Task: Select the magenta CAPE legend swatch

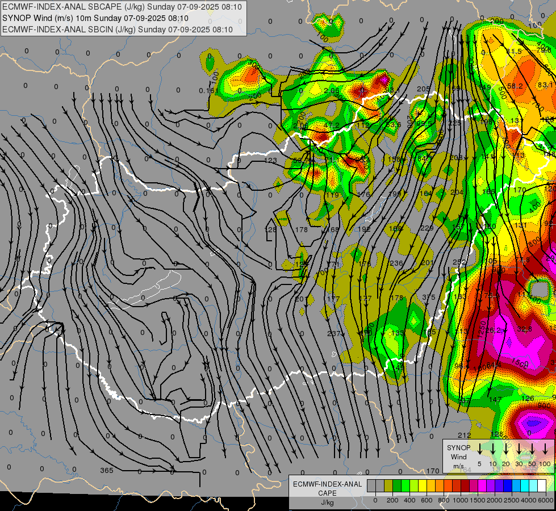Action: [482, 486]
